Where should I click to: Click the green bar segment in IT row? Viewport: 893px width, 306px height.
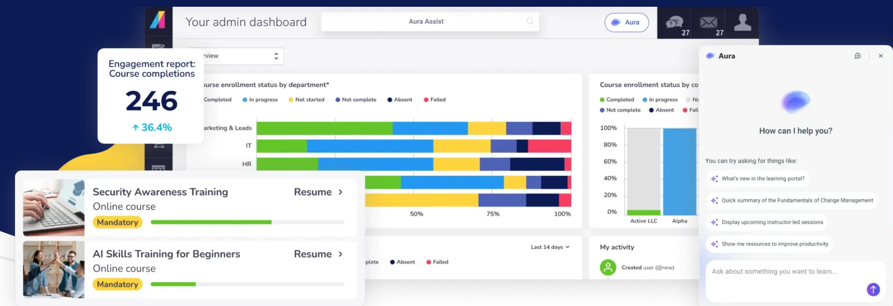coord(282,146)
